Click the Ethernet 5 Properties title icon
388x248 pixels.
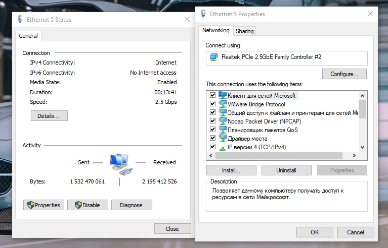[x=203, y=14]
